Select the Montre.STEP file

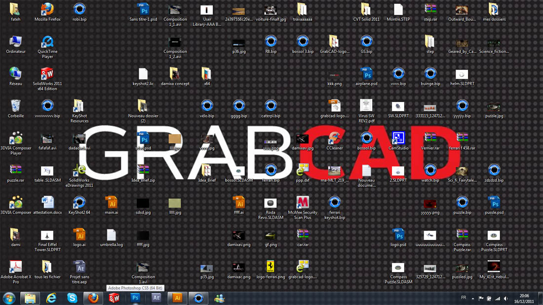click(398, 12)
